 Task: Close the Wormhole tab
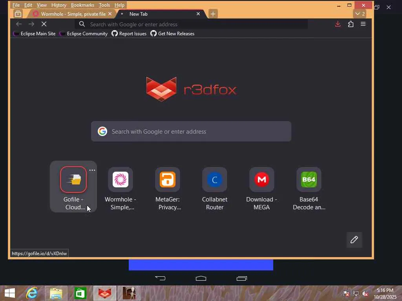tap(110, 14)
